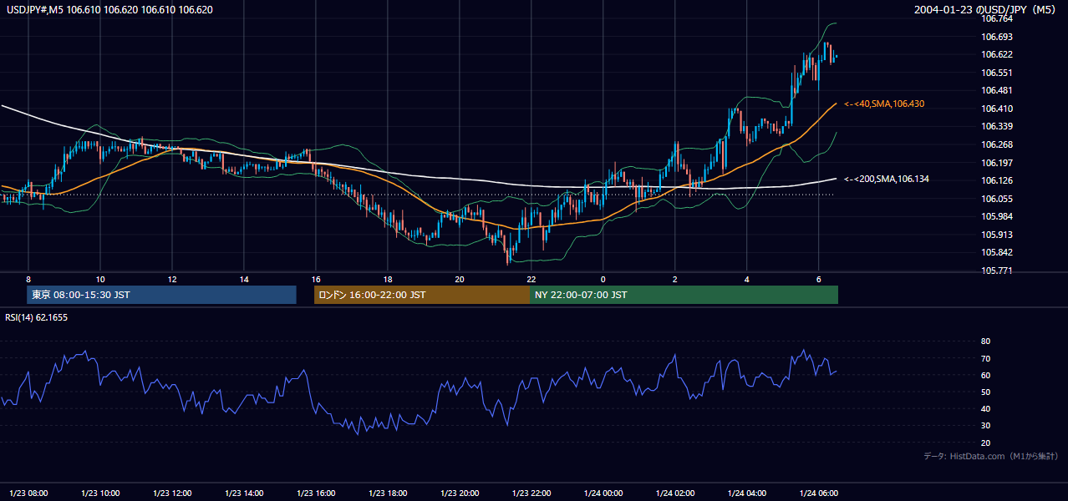Viewport: 1068px width, 501px height.
Task: Click the RSI scale value 70
Action: [x=985, y=358]
